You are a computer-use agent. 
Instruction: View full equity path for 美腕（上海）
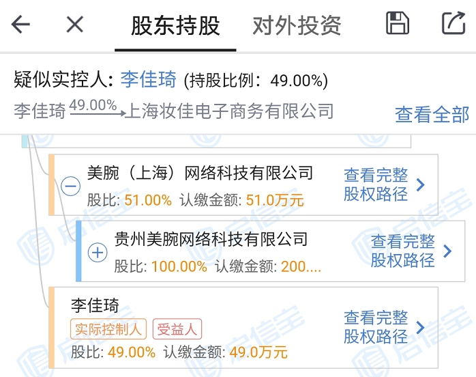click(x=376, y=184)
